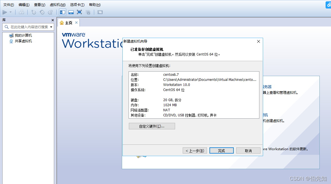Click the Send Ctrl+Alt+Del toolbar icon

(21, 12)
